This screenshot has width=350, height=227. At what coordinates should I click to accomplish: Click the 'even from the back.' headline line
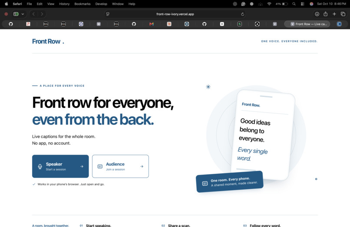click(x=93, y=120)
